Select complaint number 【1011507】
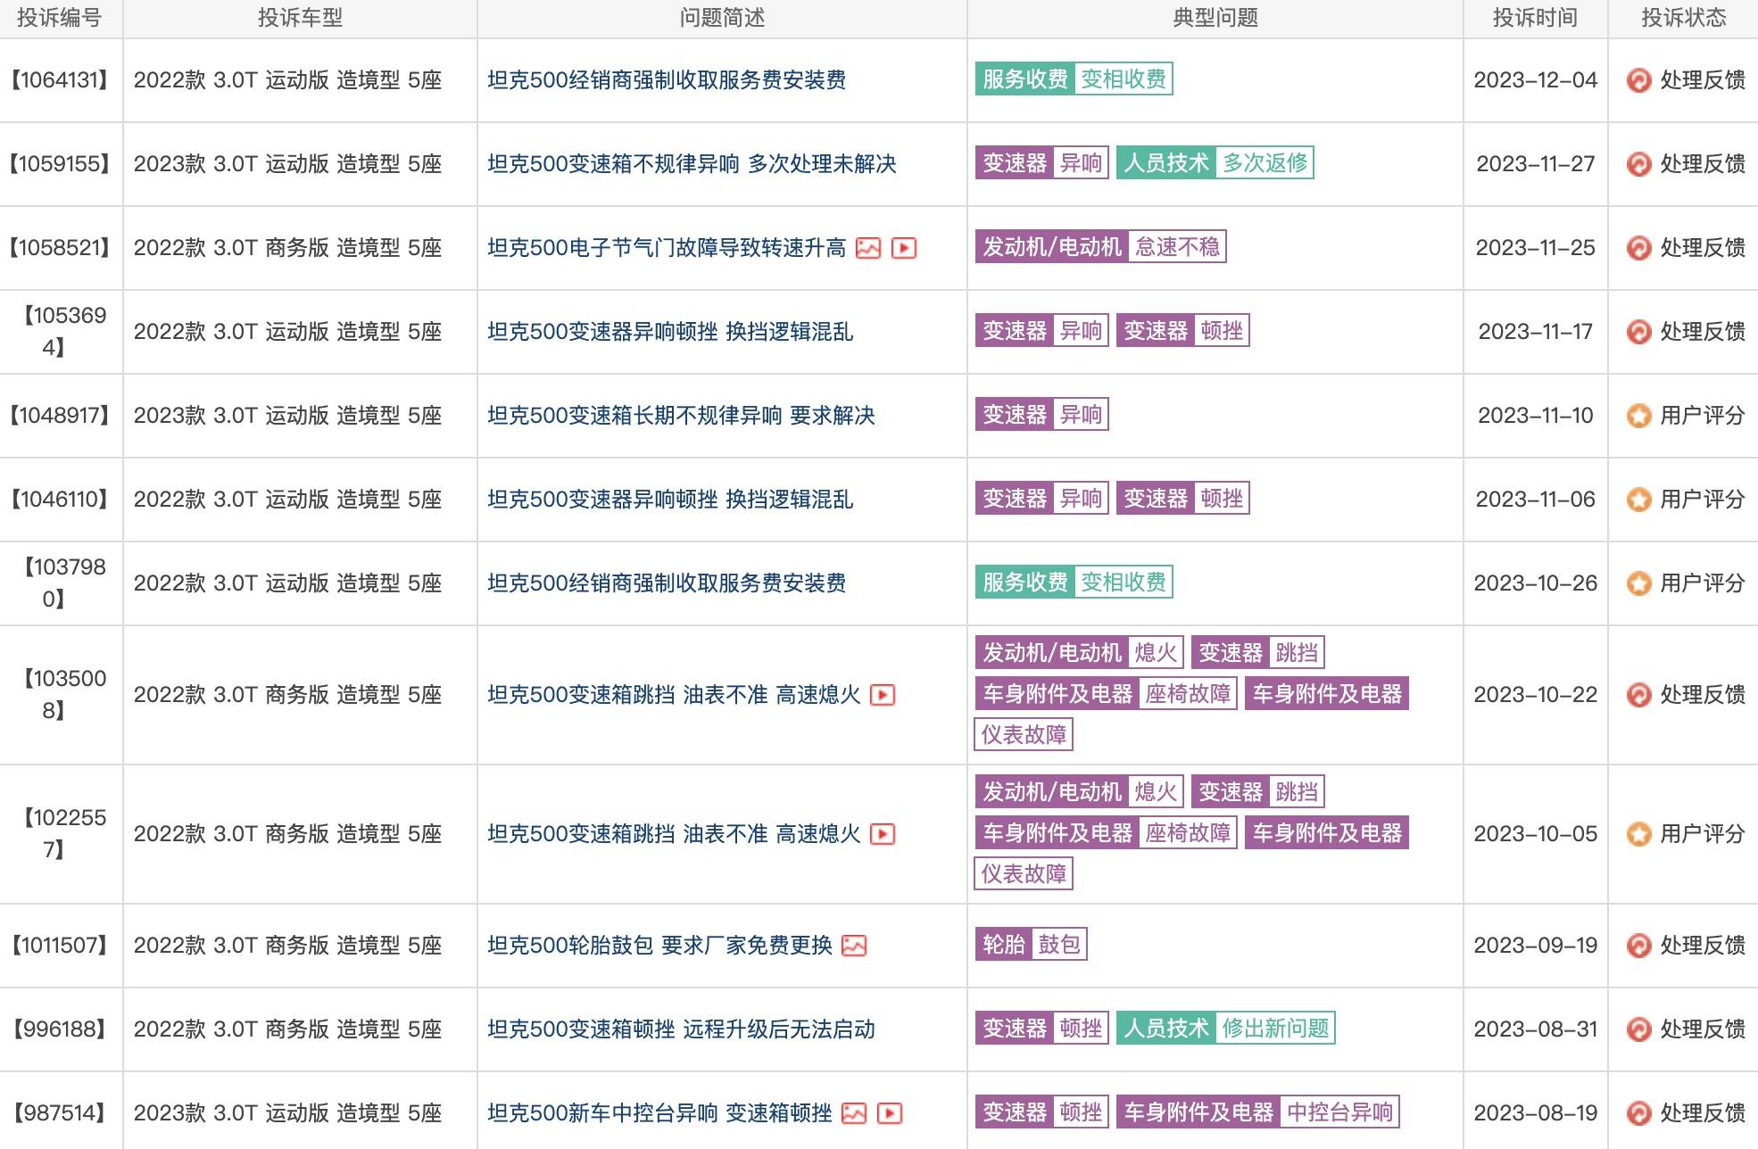The height and width of the screenshot is (1149, 1758). click(59, 946)
